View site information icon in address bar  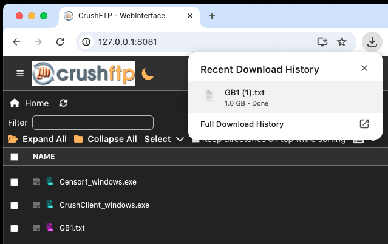(86, 42)
